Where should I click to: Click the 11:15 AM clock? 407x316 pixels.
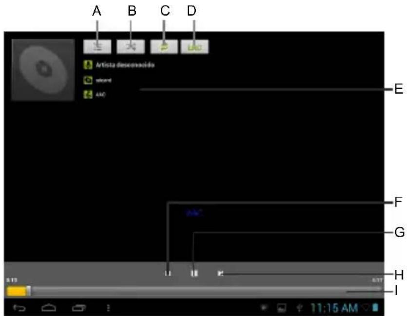click(334, 308)
